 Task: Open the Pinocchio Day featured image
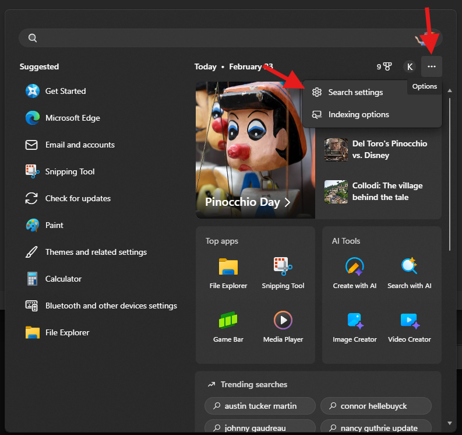click(x=255, y=150)
